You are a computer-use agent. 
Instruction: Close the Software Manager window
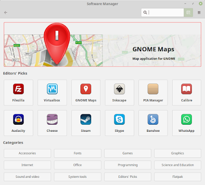(x=200, y=4)
